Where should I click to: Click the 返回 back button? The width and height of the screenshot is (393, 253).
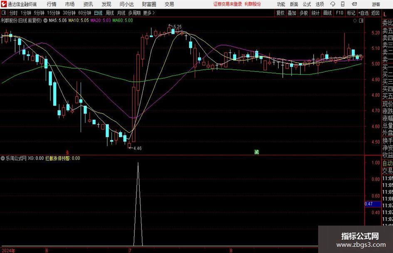375,13
